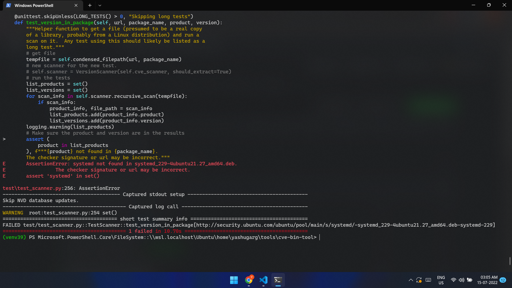This screenshot has height=288, width=512.
Task: Click the volume speaker icon
Action: [461, 280]
